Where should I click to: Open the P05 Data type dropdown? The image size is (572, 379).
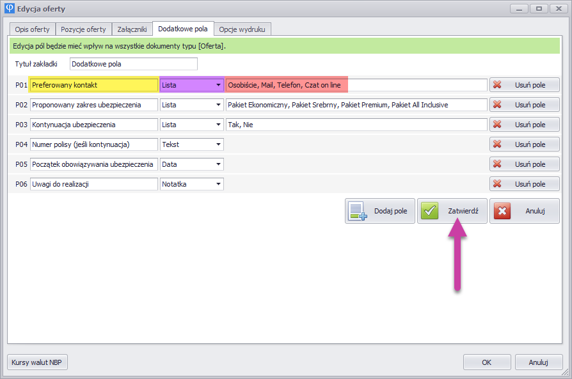(x=218, y=164)
